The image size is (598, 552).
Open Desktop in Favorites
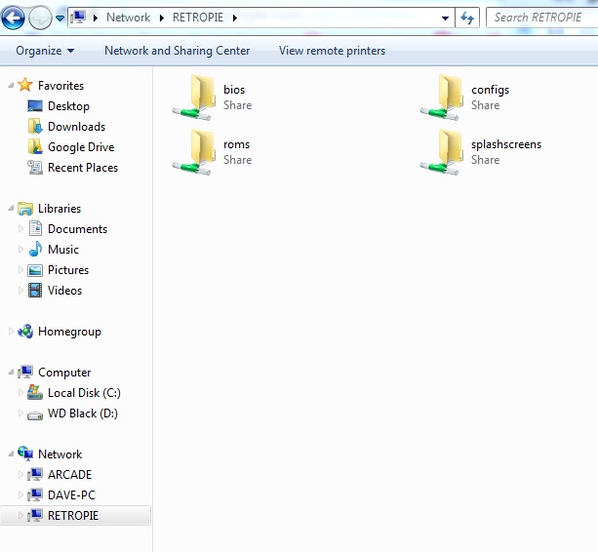pyautogui.click(x=68, y=106)
